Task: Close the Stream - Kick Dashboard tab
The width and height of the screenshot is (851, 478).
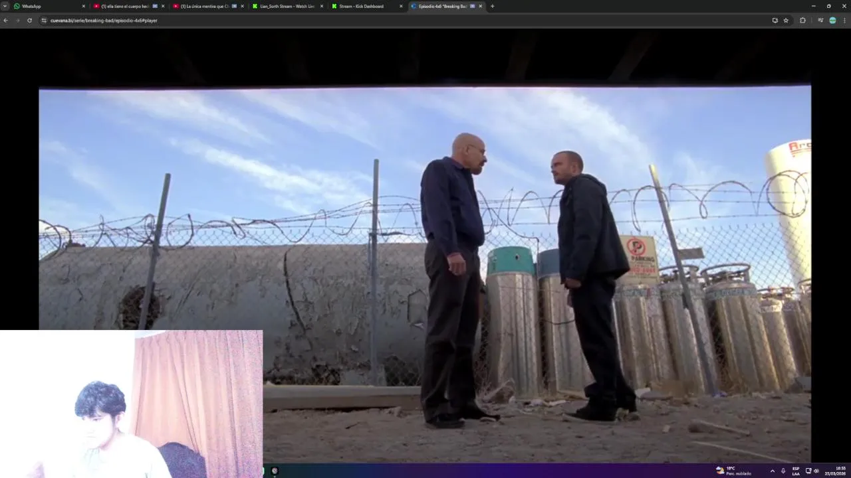Action: [401, 6]
